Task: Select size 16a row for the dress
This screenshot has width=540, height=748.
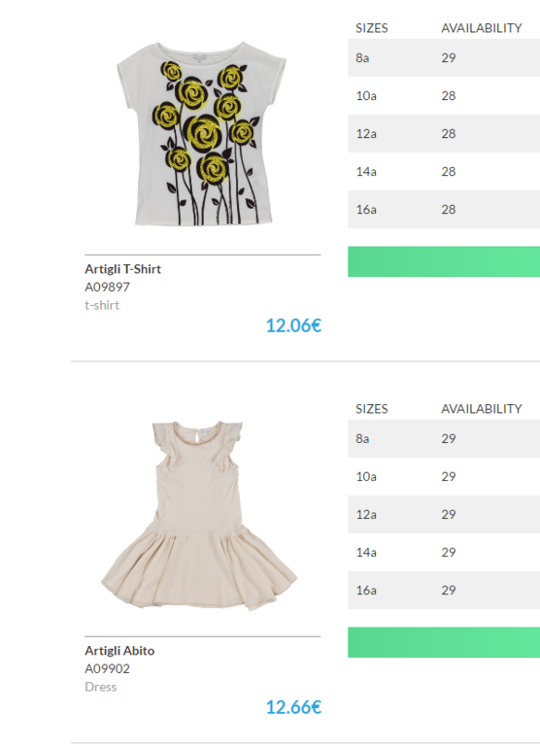Action: pyautogui.click(x=444, y=590)
